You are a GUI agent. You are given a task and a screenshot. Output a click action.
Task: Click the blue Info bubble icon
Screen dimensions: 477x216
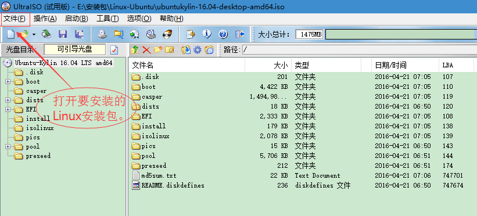(x=207, y=34)
